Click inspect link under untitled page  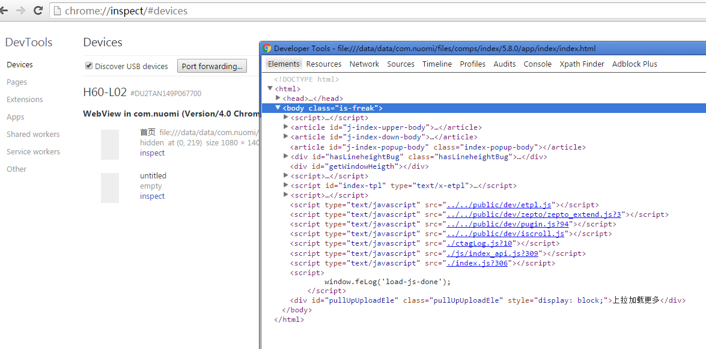pyautogui.click(x=152, y=196)
